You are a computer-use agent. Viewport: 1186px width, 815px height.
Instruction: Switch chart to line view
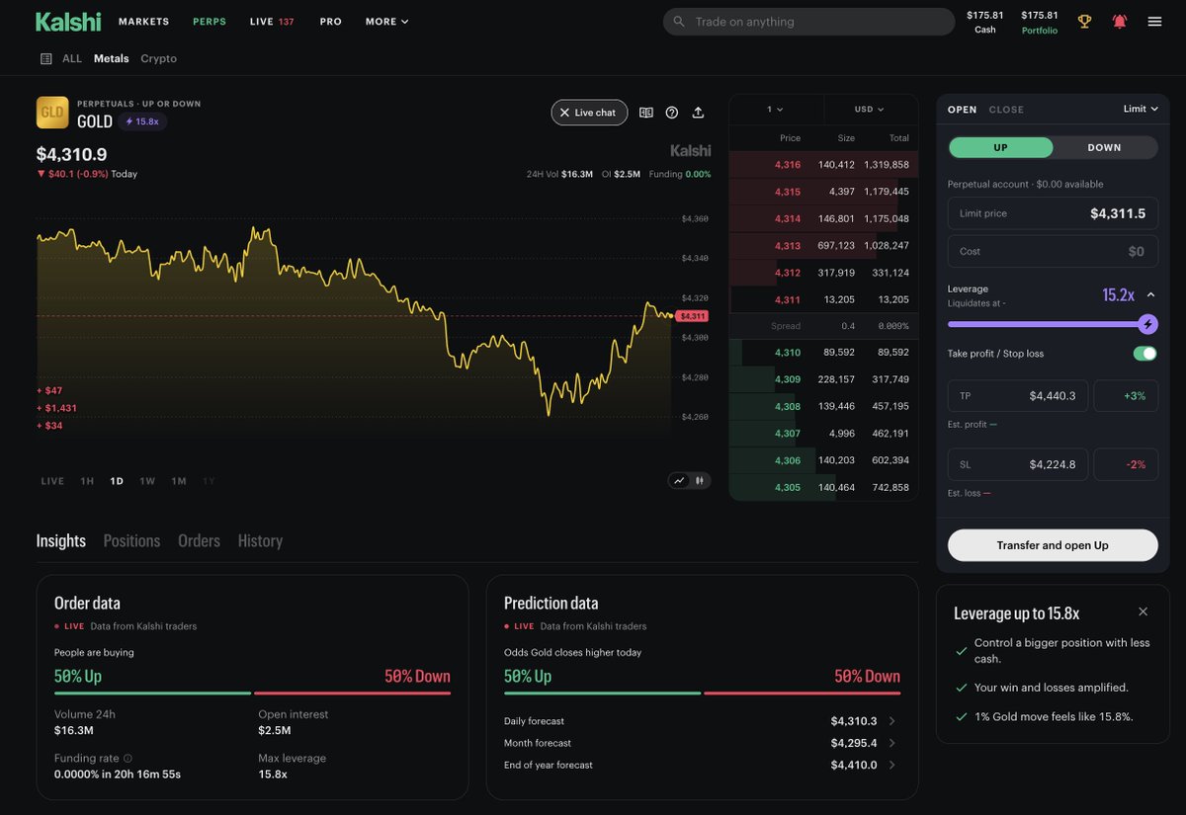(x=679, y=481)
